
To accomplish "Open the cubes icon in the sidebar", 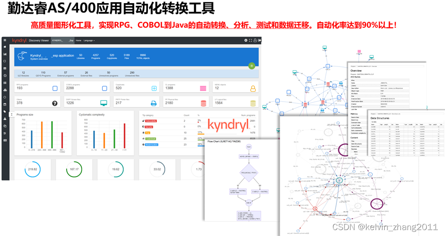I will click(x=5, y=90).
